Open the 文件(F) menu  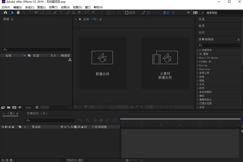coord(6,7)
